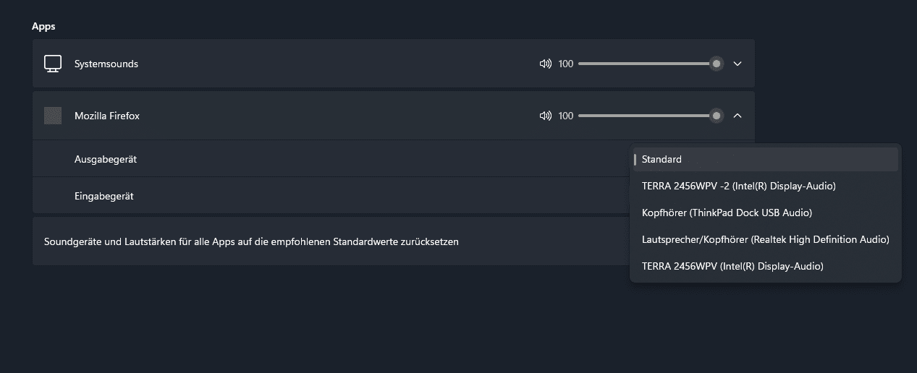917x373 pixels.
Task: Mute Systemsounds via its speaker icon
Action: point(546,64)
